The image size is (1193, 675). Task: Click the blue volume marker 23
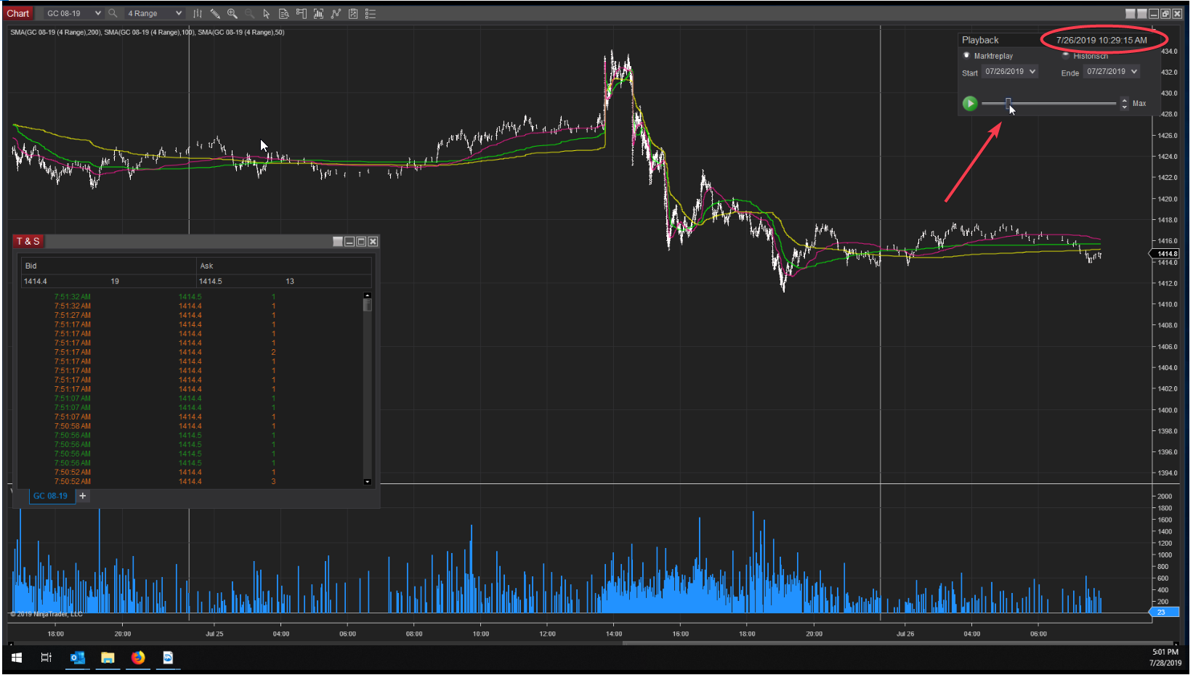point(1165,612)
